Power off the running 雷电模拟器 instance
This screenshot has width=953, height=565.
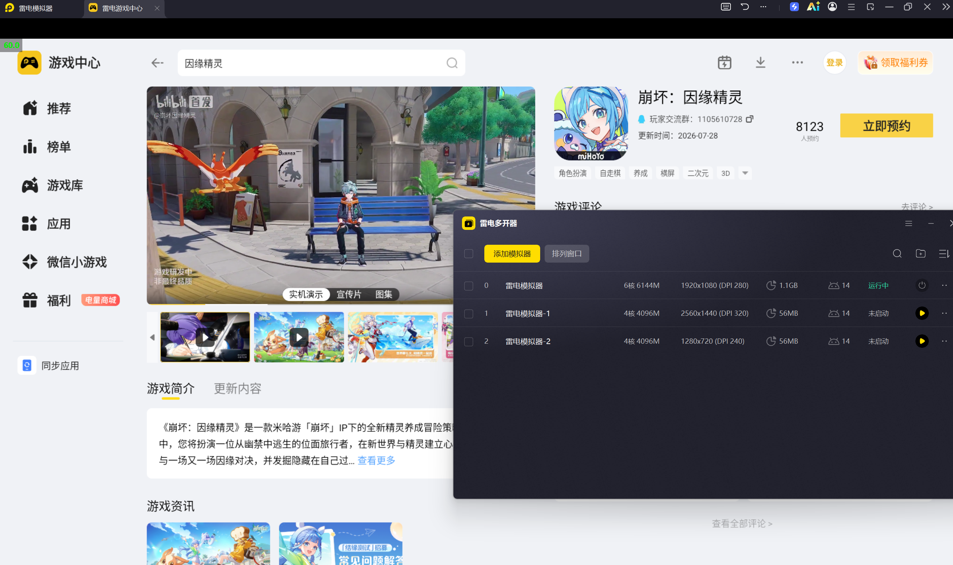coord(922,285)
